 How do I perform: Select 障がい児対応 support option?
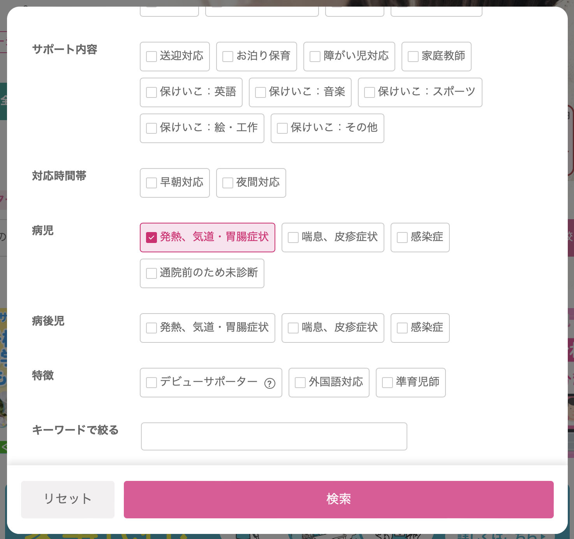click(x=315, y=57)
